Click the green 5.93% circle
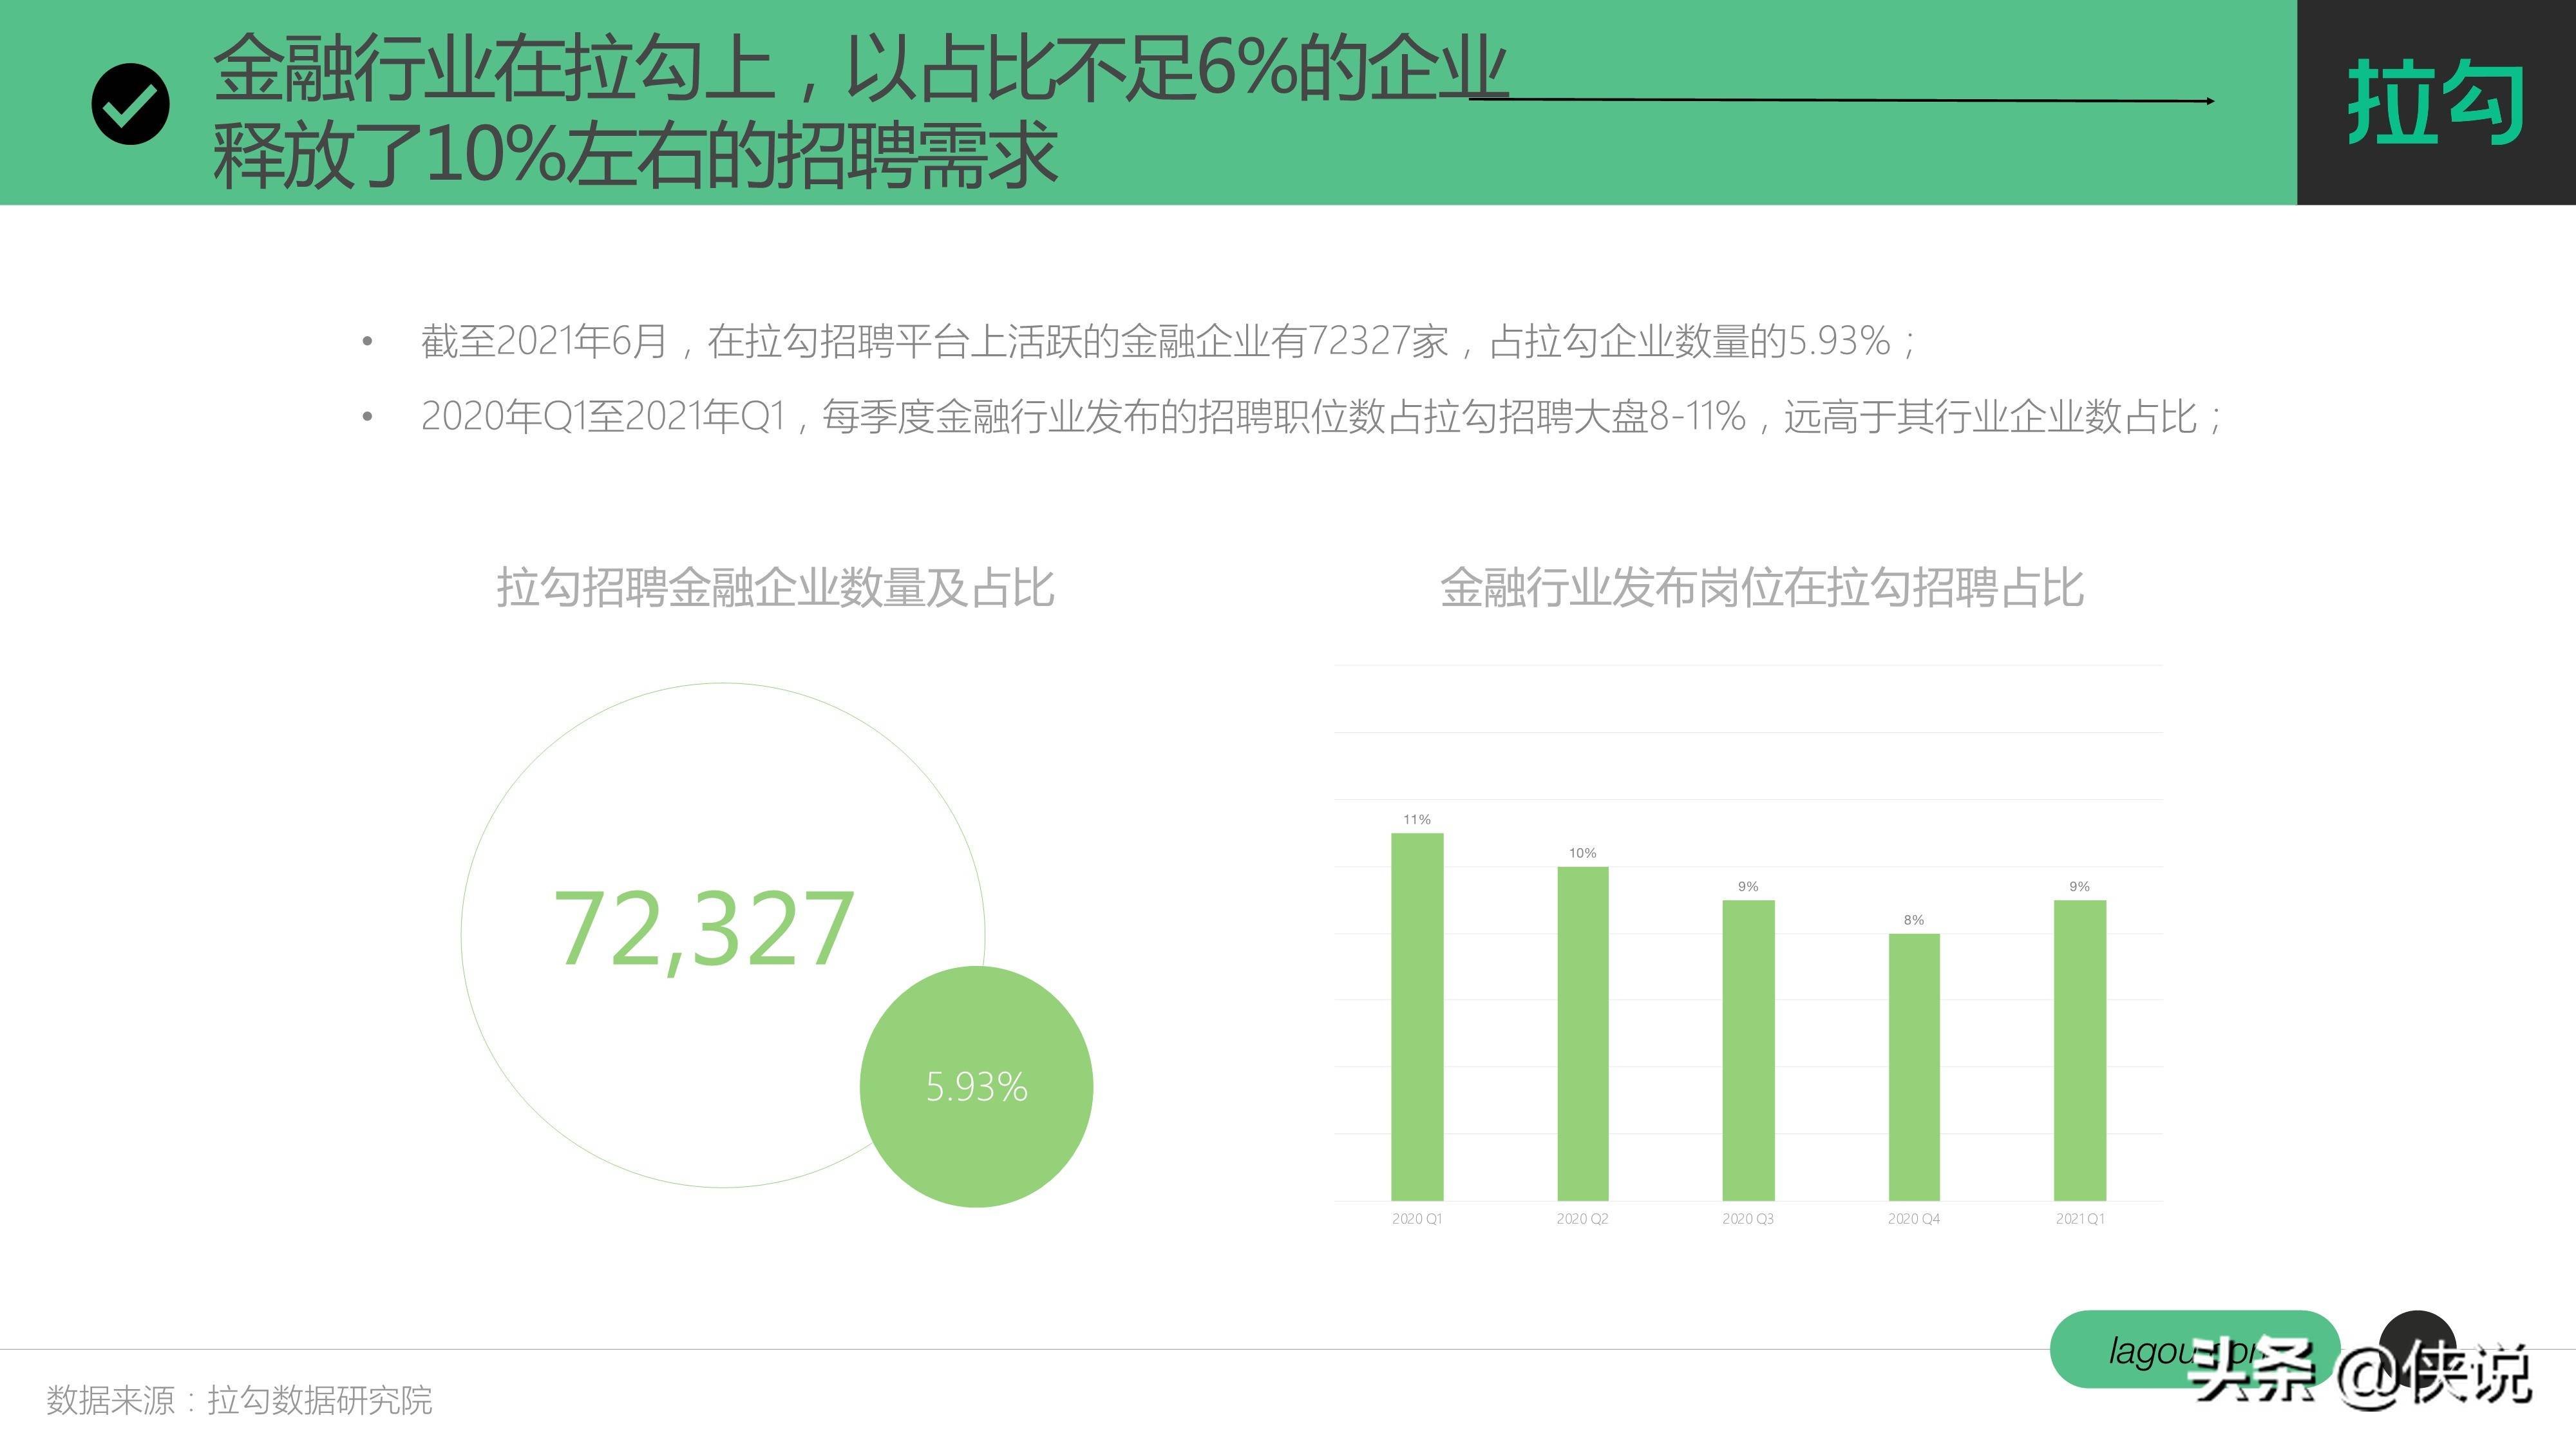The width and height of the screenshot is (2576, 1449). [976, 1087]
